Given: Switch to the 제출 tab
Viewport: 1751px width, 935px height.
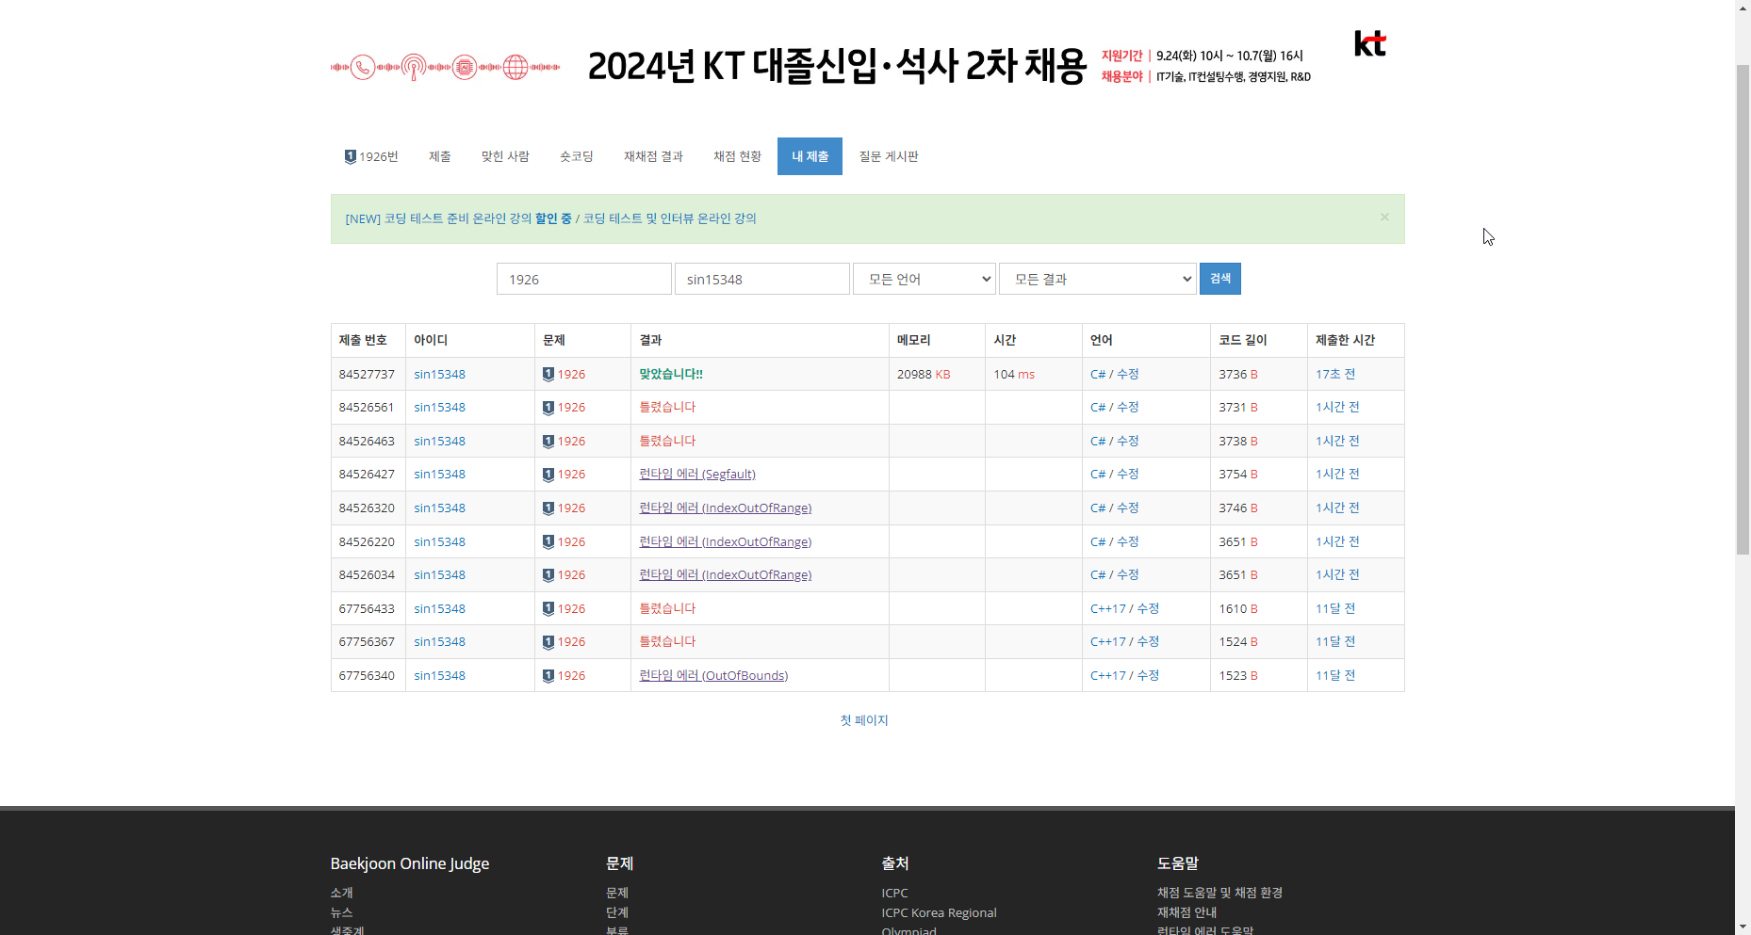Looking at the screenshot, I should point(440,156).
